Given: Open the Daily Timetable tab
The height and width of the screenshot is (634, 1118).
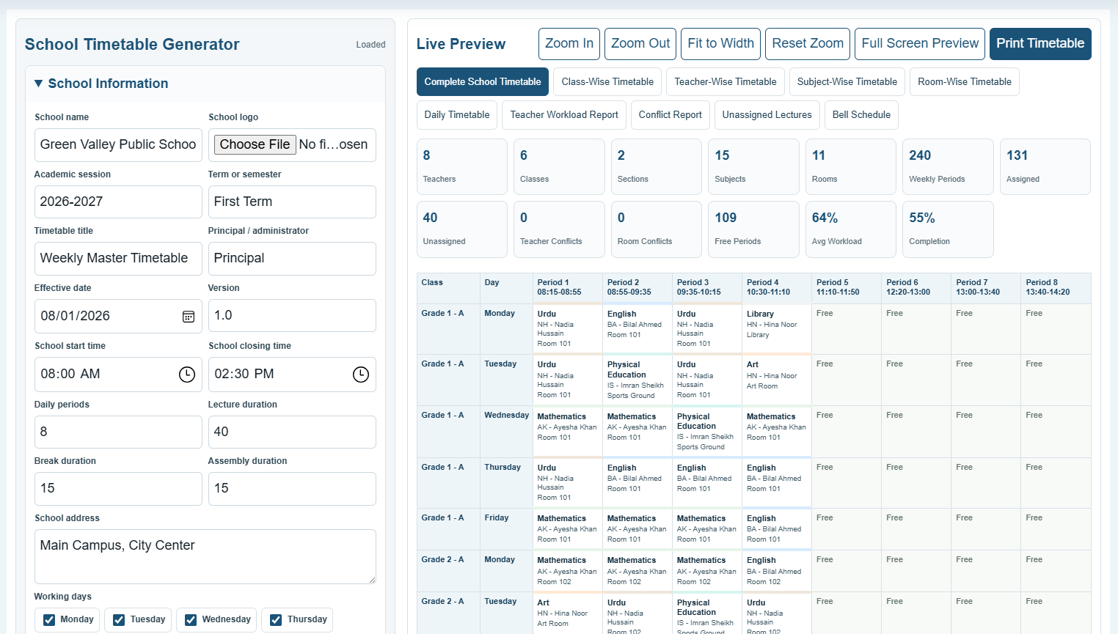Looking at the screenshot, I should pyautogui.click(x=457, y=115).
